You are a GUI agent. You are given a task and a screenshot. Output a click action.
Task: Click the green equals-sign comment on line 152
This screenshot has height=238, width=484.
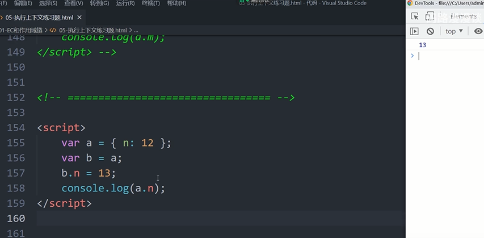click(x=166, y=98)
